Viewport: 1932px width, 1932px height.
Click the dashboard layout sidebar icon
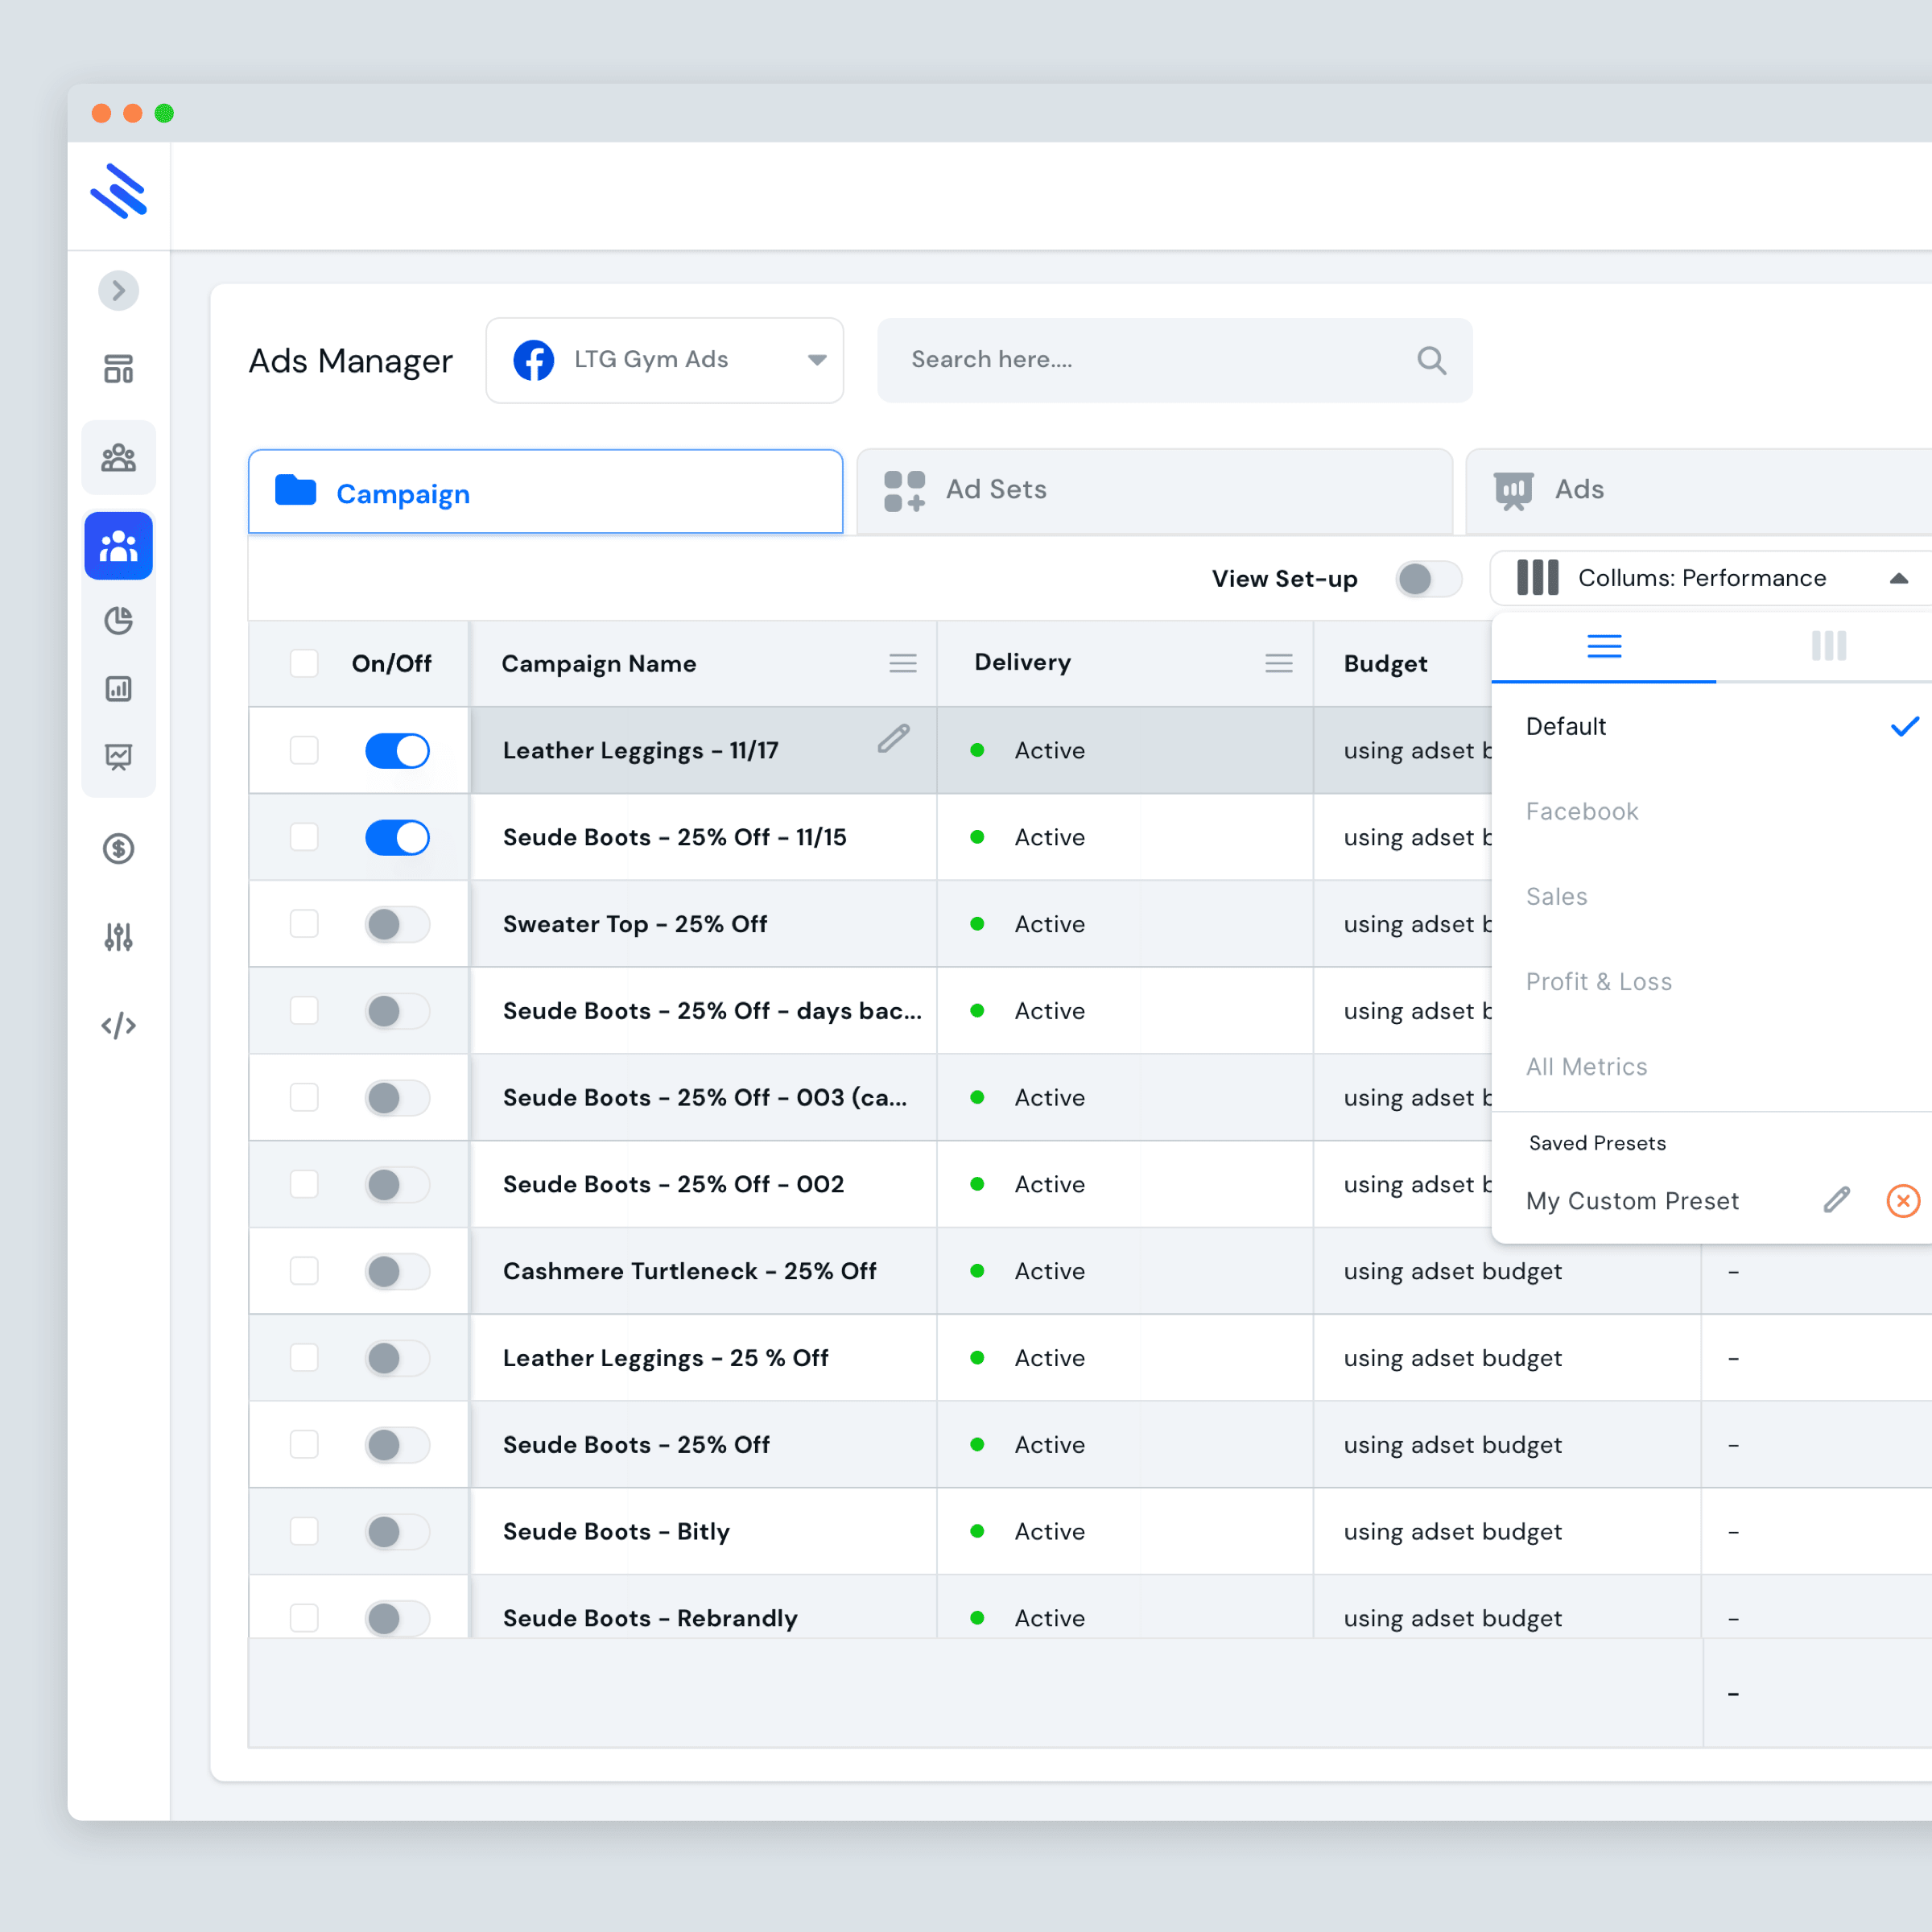pos(118,369)
